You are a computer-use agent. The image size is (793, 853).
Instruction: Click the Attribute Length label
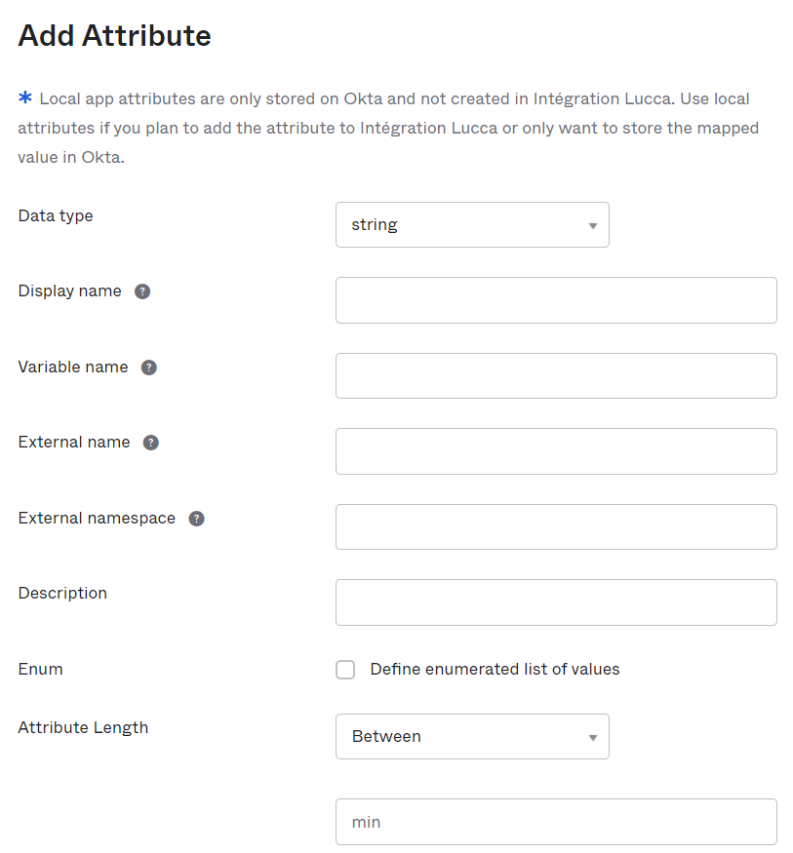click(83, 728)
